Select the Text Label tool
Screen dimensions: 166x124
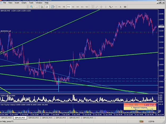125,7
